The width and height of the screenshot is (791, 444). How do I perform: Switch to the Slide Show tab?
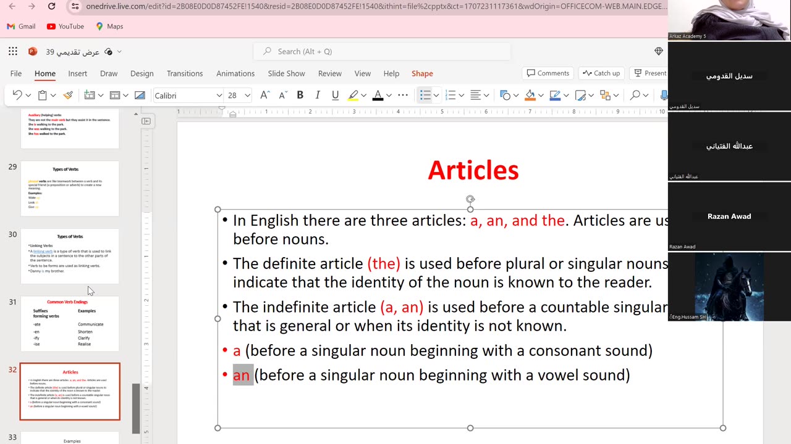(286, 73)
